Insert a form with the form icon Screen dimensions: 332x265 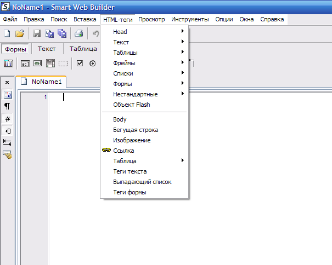pos(8,63)
